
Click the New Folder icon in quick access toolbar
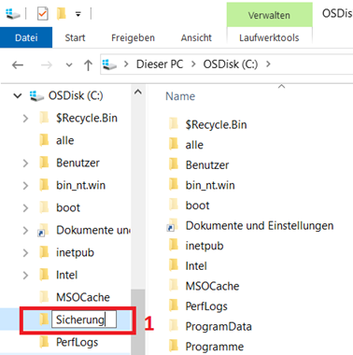pyautogui.click(x=62, y=14)
